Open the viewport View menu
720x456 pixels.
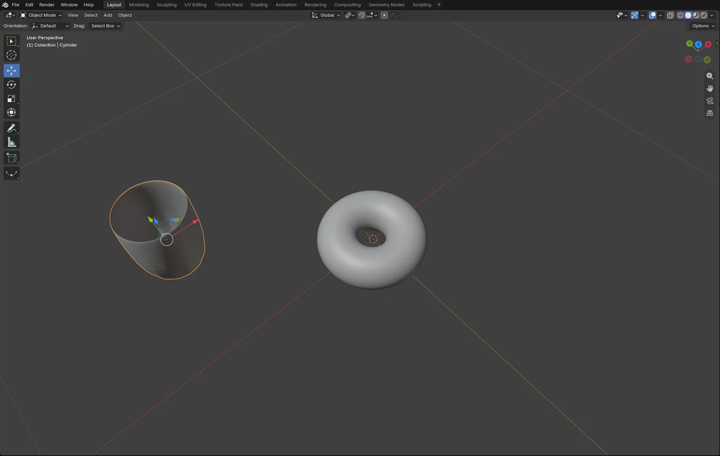(73, 15)
